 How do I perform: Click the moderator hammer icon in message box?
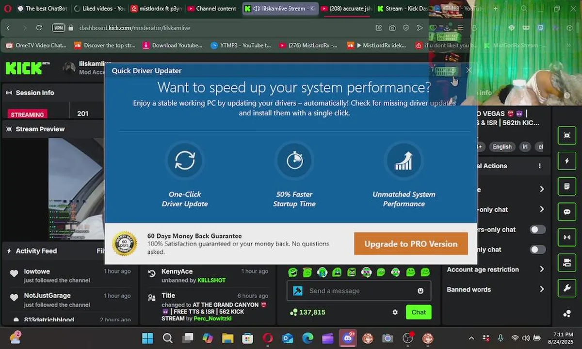(x=298, y=291)
